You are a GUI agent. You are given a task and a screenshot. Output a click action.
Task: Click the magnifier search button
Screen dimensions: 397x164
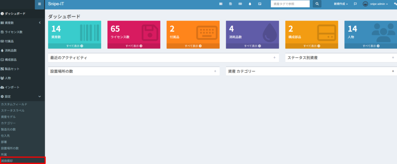(317, 4)
